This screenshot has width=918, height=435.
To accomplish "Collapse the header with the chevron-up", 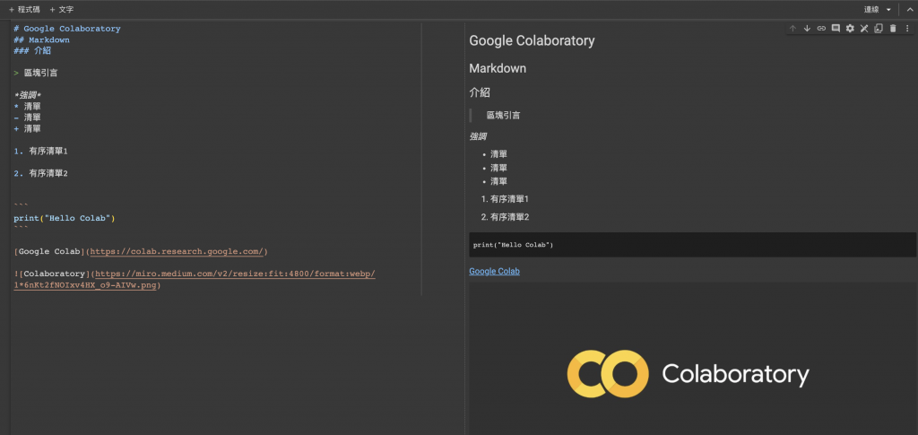I will click(909, 9).
